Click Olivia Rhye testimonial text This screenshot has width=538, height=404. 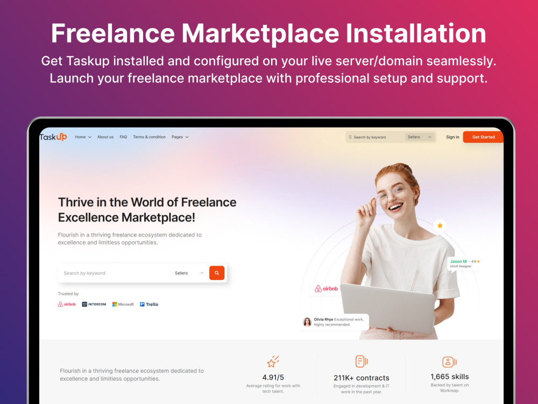[339, 322]
